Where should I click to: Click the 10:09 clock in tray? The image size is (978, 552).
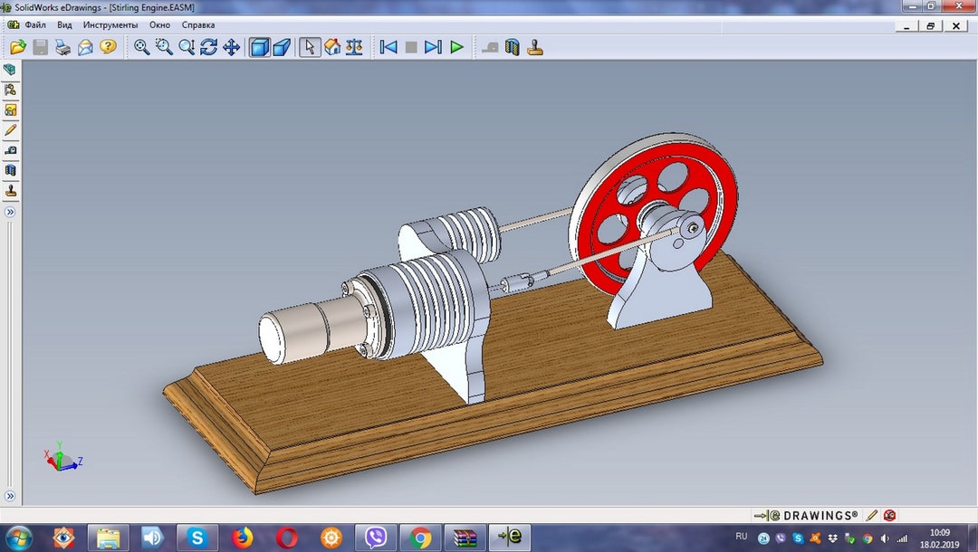[939, 533]
